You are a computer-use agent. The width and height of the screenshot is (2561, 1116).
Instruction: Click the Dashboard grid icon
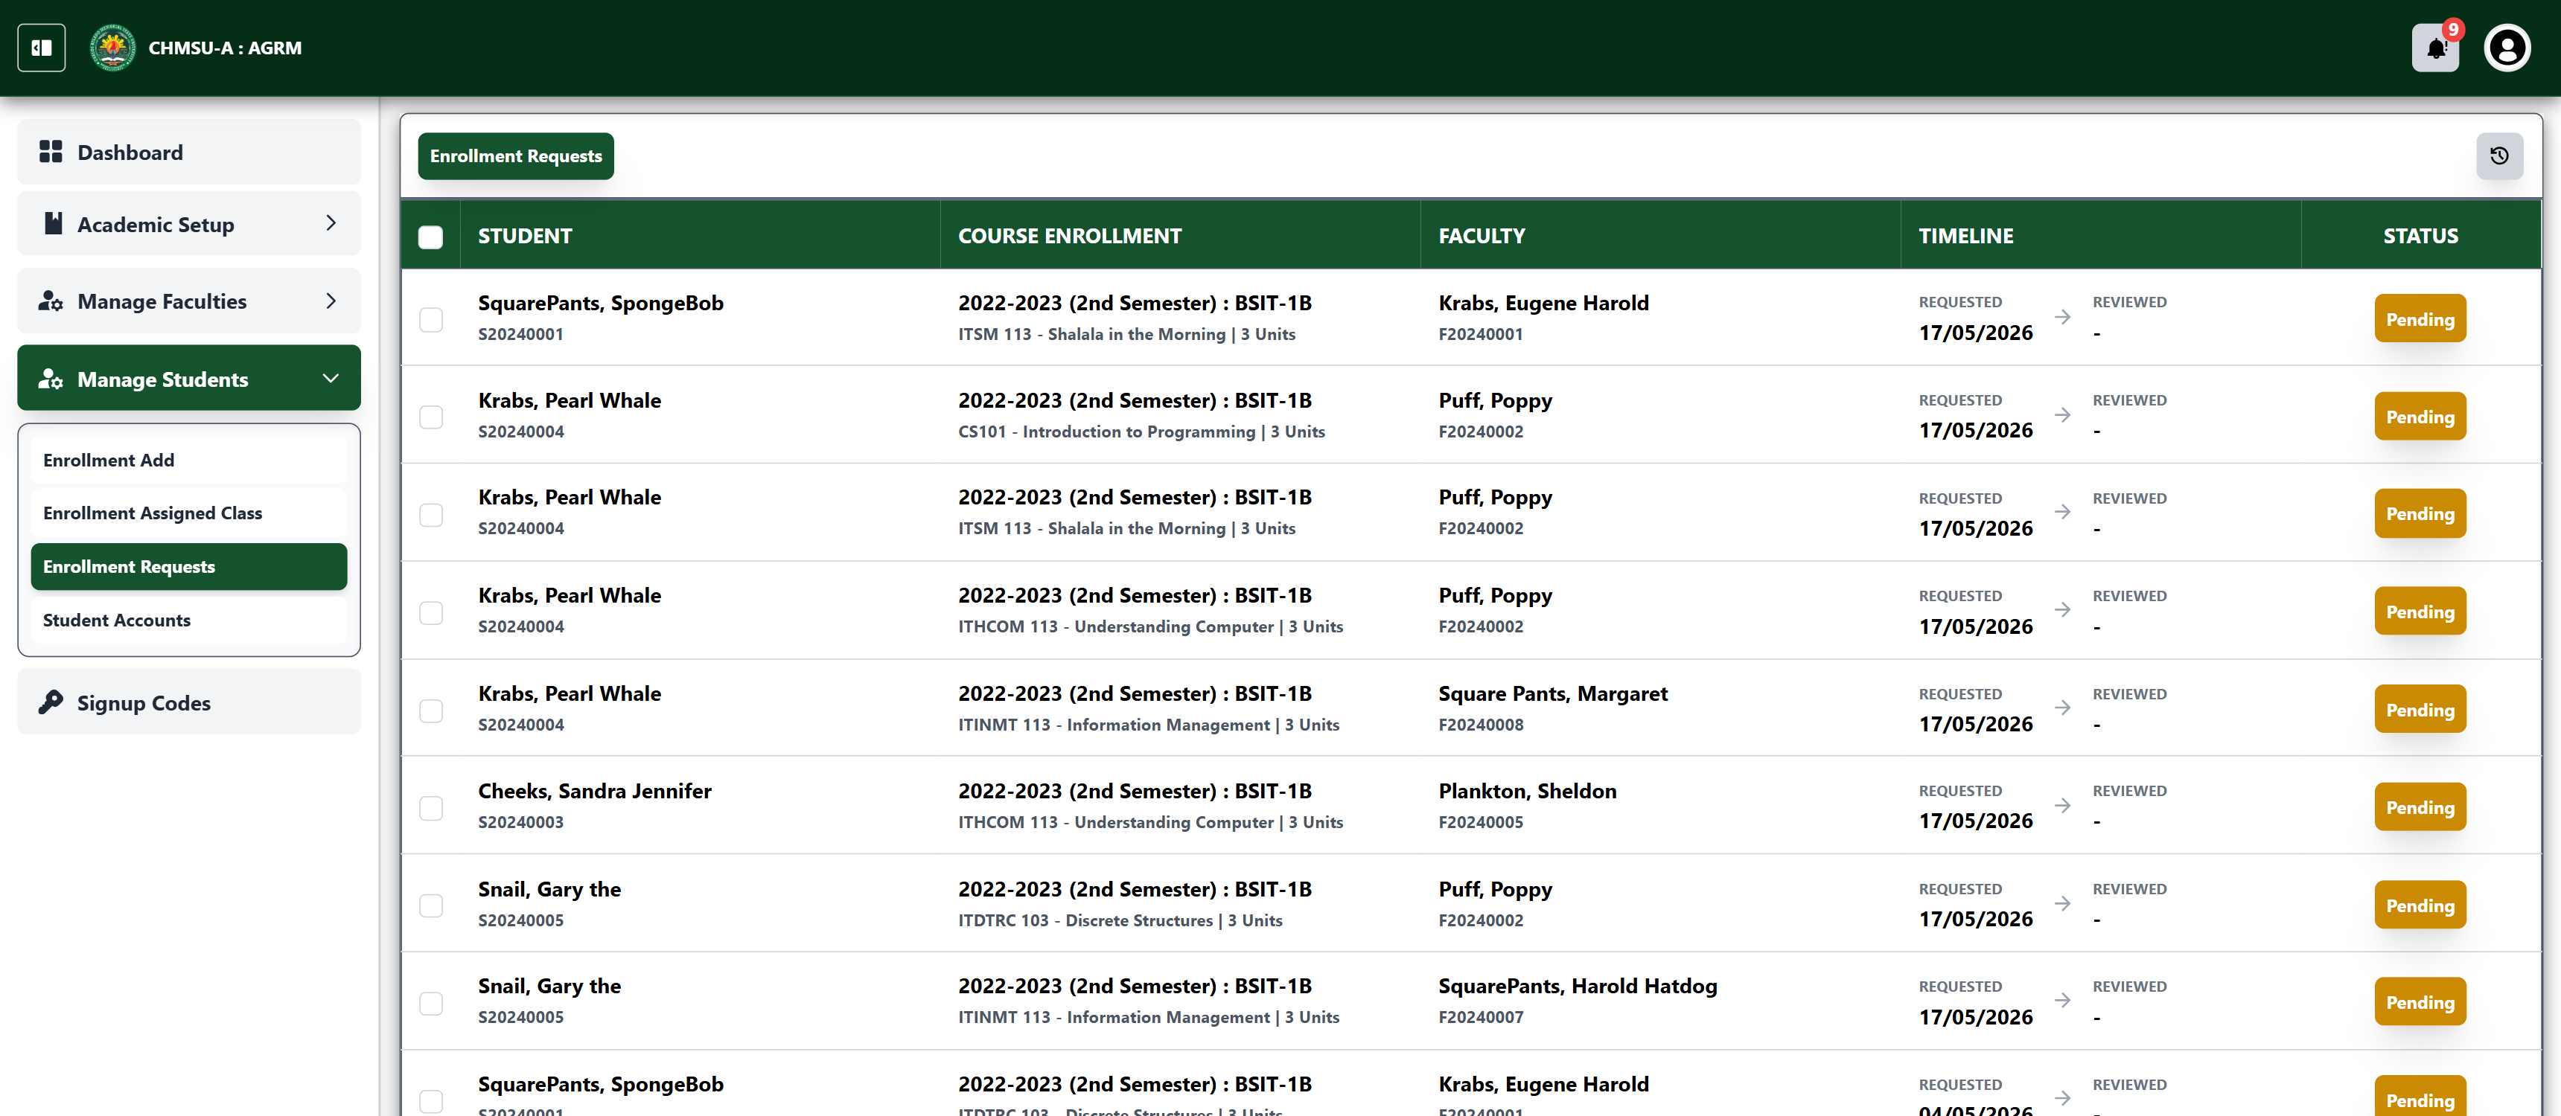[51, 152]
